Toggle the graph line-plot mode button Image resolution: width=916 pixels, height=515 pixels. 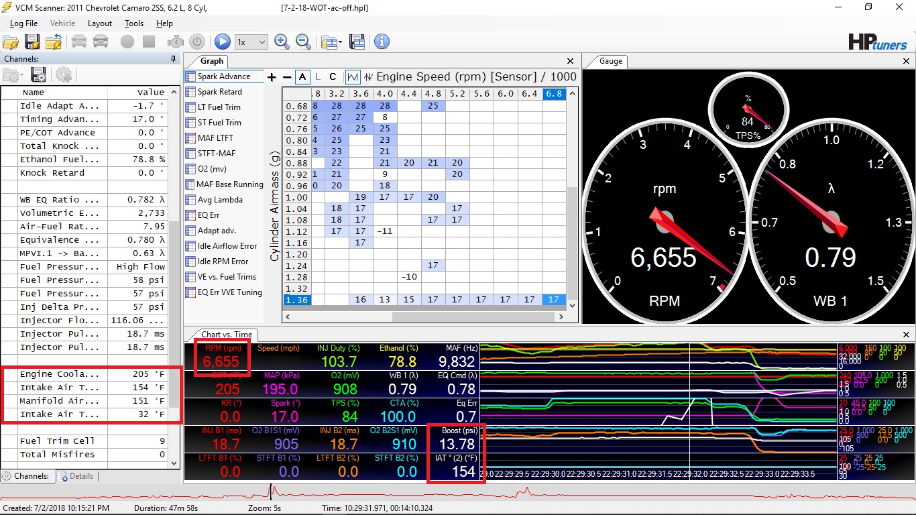coord(353,76)
